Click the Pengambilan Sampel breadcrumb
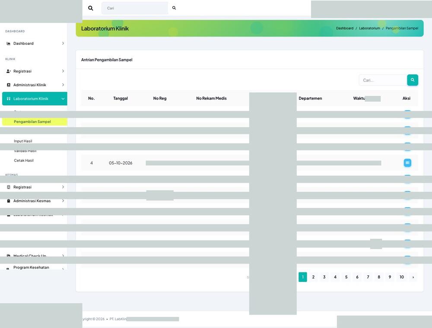This screenshot has width=432, height=328. coord(402,28)
